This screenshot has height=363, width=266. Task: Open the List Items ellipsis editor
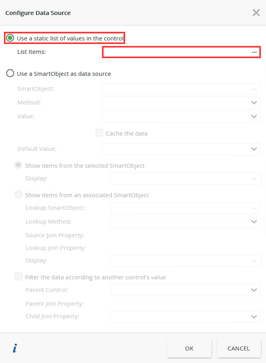click(254, 52)
